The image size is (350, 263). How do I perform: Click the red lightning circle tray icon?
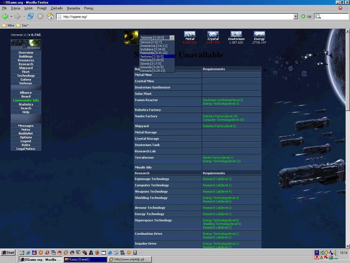point(317,257)
